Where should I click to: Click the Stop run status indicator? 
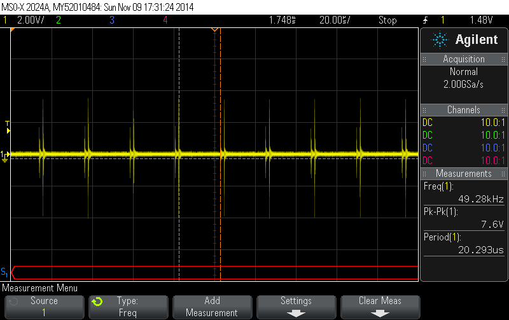click(x=387, y=20)
